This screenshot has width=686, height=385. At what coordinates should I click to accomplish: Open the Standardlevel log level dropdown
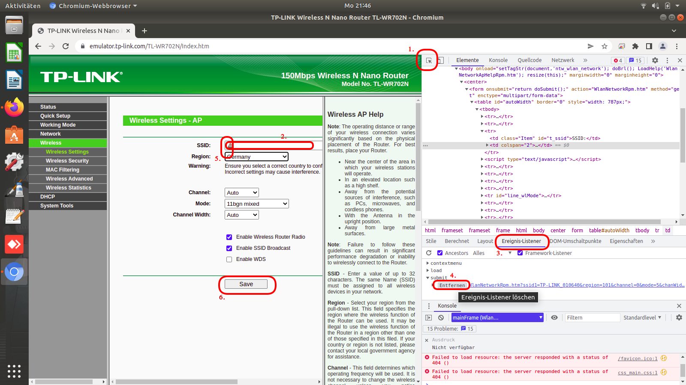[x=642, y=317]
